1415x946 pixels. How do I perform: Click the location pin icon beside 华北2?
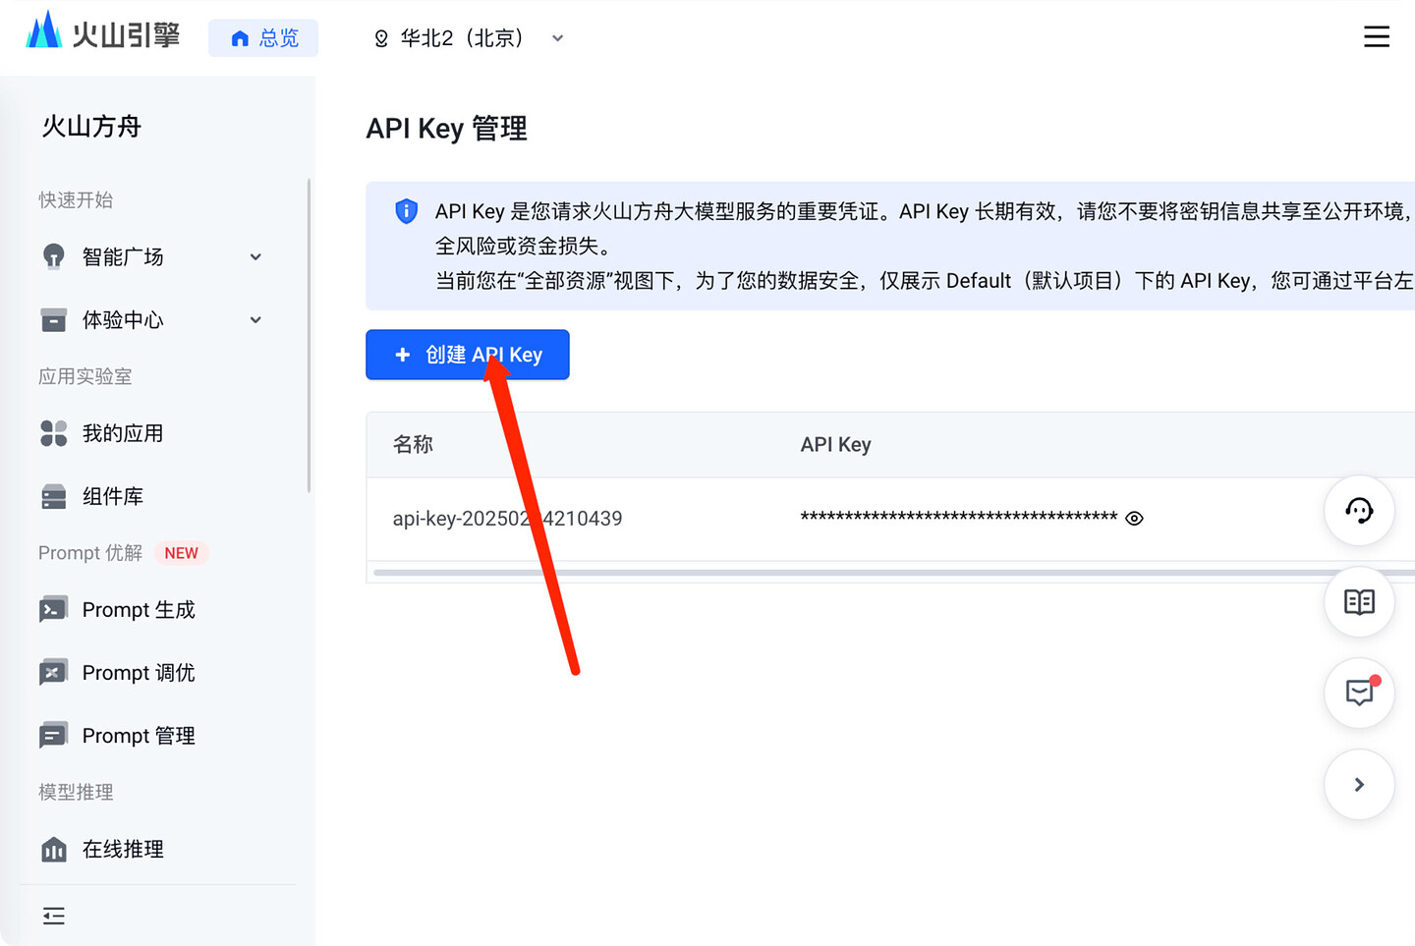[x=381, y=38]
